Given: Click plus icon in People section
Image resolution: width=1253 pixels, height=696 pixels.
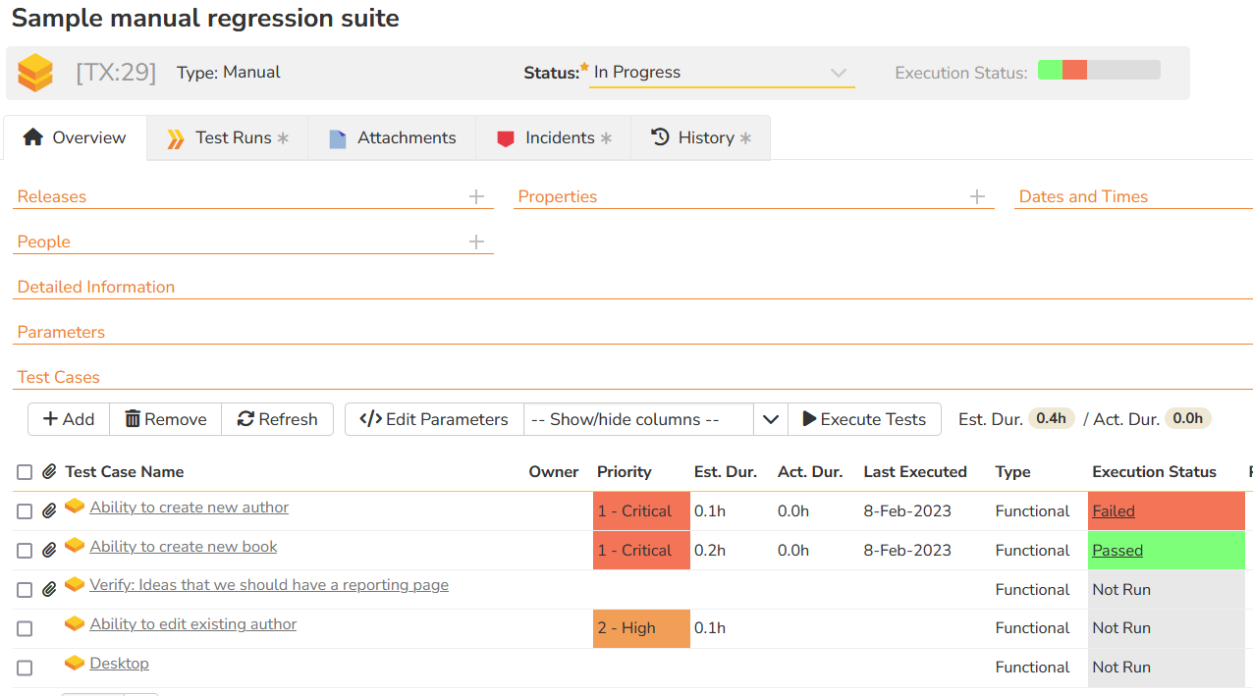Looking at the screenshot, I should [476, 242].
